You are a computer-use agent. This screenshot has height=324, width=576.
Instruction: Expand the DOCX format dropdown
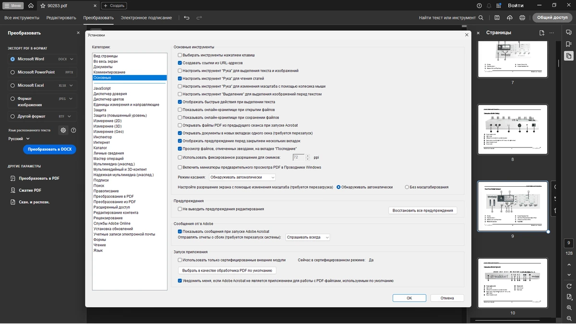(72, 59)
